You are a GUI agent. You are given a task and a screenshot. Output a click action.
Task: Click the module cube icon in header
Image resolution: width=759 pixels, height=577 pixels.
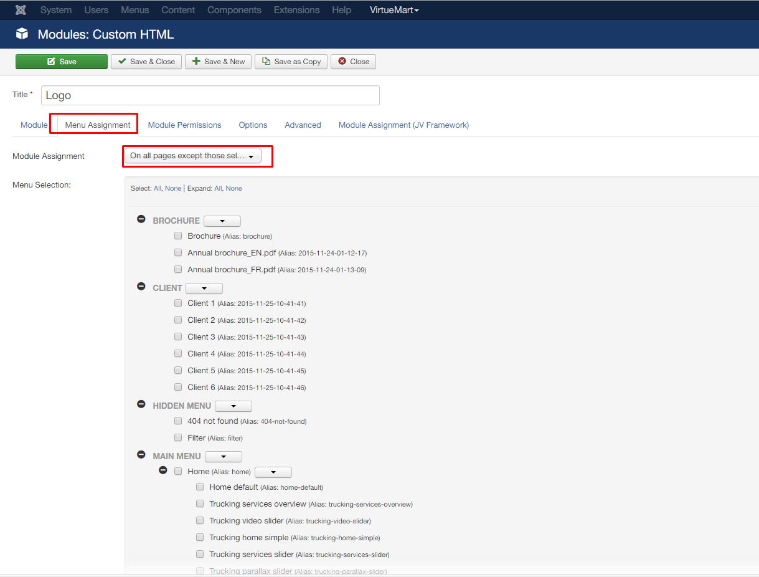(22, 34)
